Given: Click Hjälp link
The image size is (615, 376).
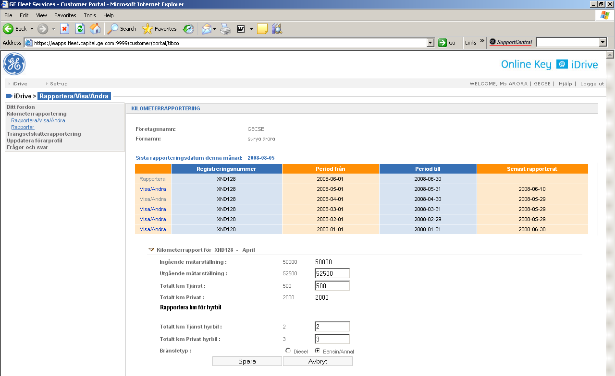Looking at the screenshot, I should pyautogui.click(x=566, y=83).
